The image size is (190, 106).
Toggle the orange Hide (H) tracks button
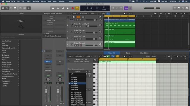coord(78,17)
